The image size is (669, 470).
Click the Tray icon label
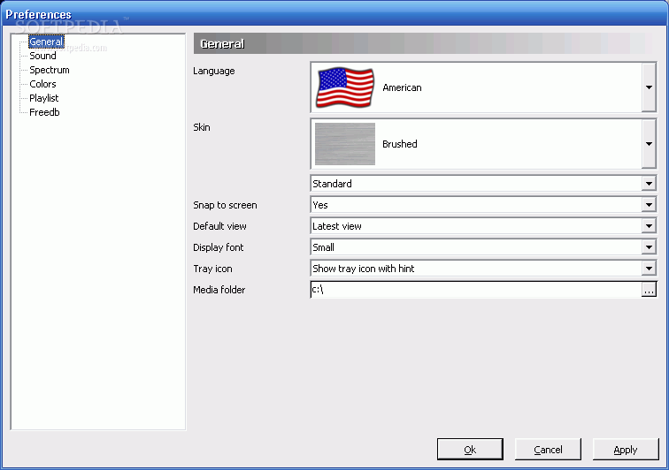point(212,269)
